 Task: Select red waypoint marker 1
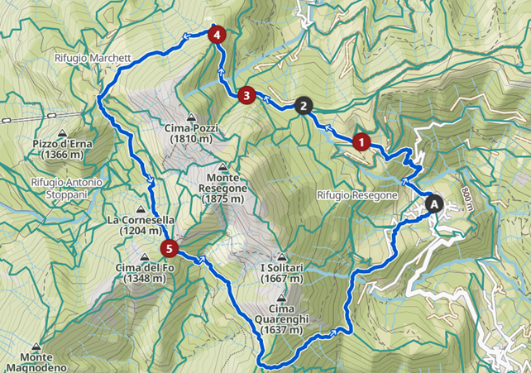pos(361,141)
